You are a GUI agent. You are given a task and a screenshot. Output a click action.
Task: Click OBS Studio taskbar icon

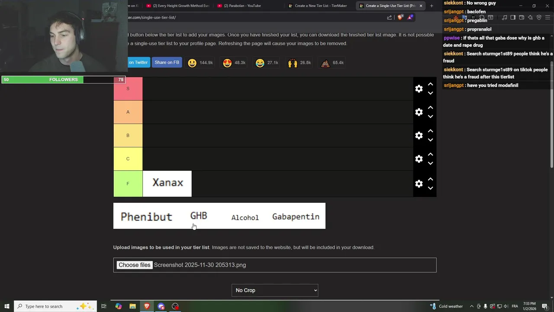pos(175,306)
